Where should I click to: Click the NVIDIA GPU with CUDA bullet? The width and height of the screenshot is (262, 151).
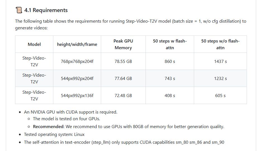click(71, 112)
